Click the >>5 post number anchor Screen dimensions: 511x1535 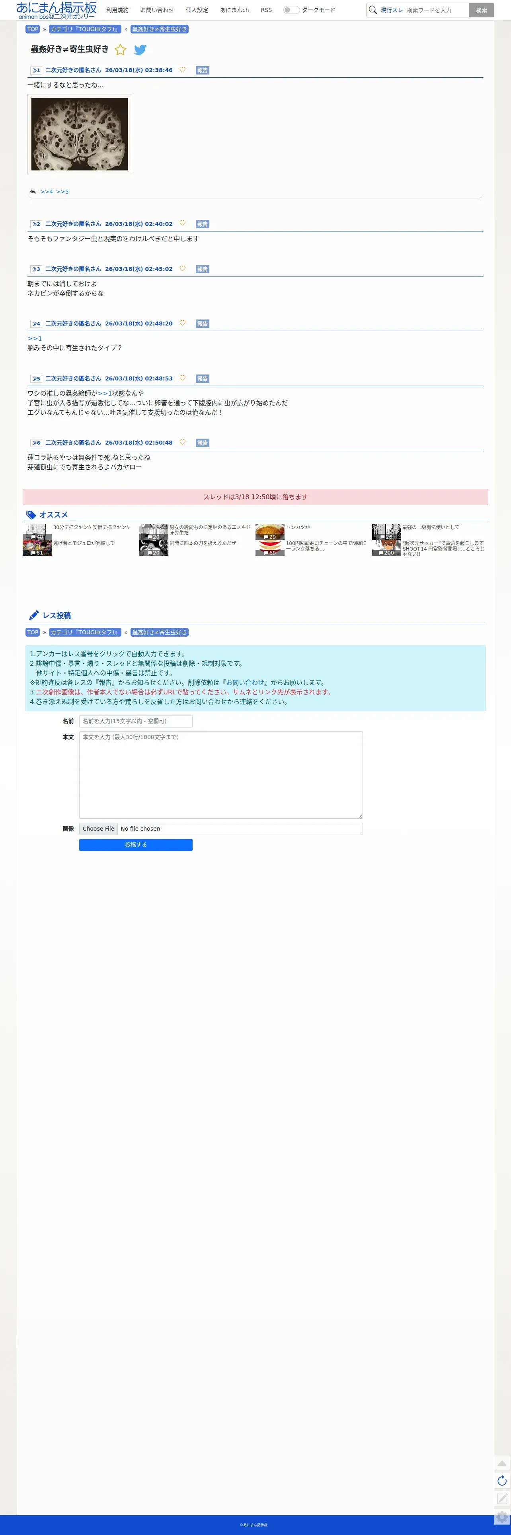click(x=36, y=379)
